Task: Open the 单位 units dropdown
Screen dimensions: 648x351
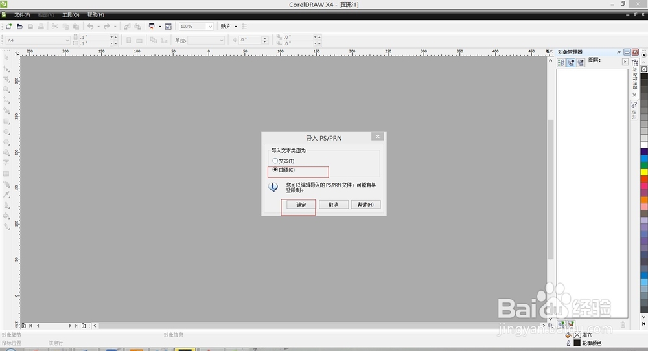Action: tap(222, 40)
